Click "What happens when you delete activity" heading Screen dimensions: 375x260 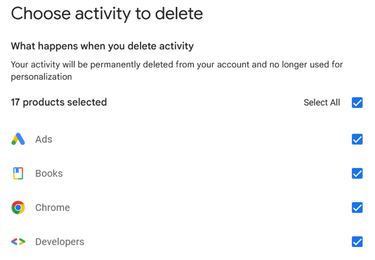102,46
